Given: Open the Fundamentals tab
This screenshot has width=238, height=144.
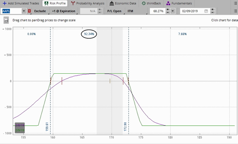Looking at the screenshot, I should point(179,3).
